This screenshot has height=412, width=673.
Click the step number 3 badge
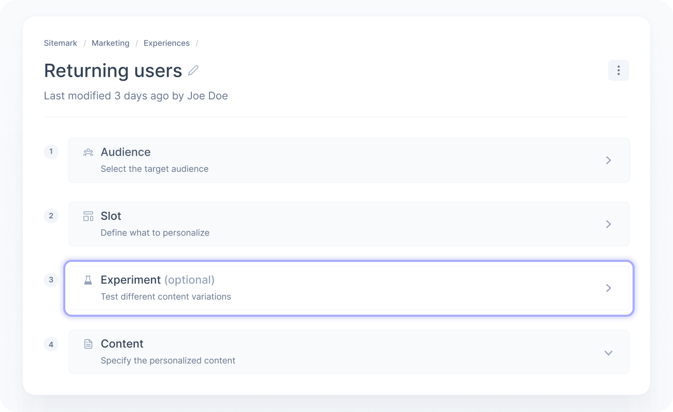(51, 279)
